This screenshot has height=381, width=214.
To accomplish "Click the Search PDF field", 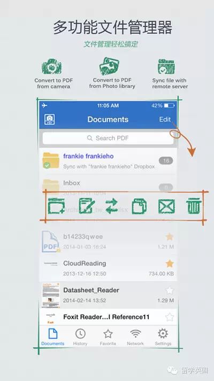I will (x=108, y=138).
